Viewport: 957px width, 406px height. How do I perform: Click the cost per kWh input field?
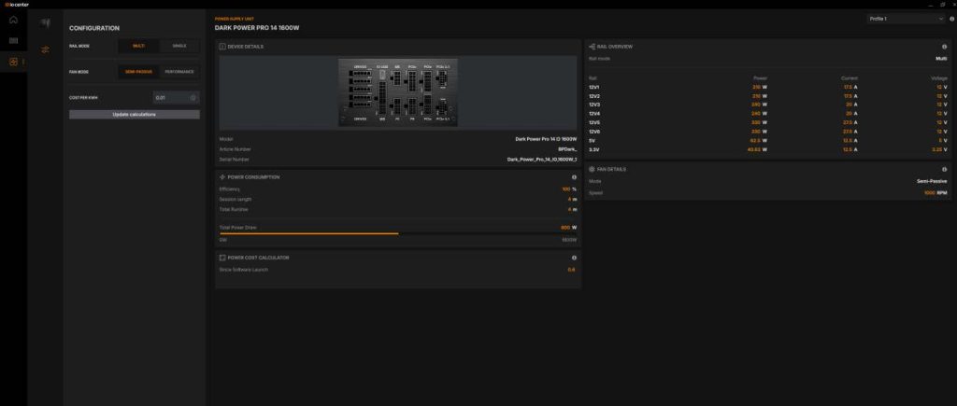[176, 98]
